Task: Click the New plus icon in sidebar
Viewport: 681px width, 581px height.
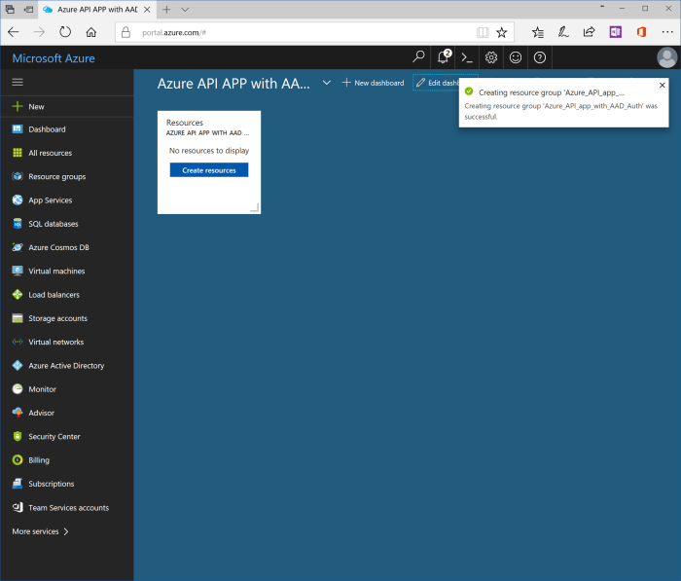Action: pyautogui.click(x=18, y=106)
